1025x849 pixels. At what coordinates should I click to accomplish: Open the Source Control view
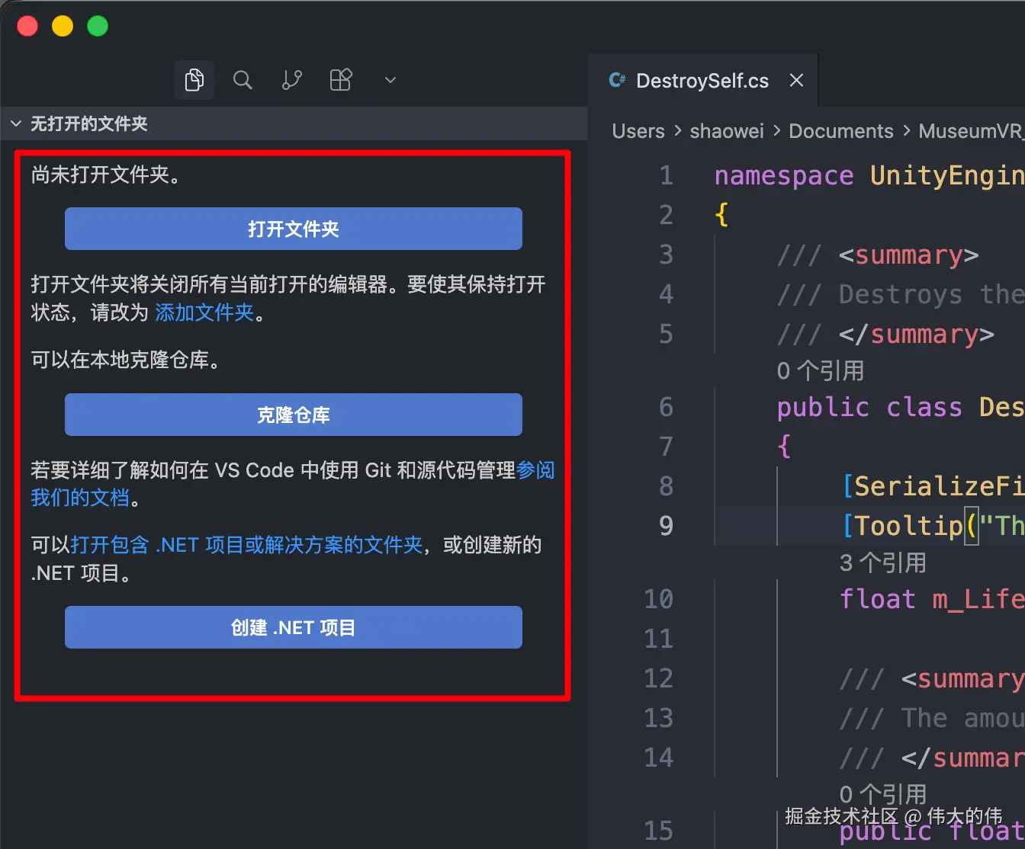point(291,79)
